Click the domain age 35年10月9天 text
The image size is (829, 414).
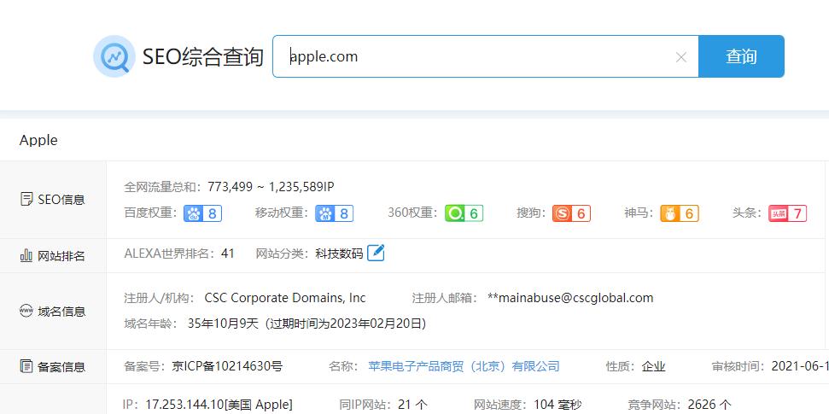pyautogui.click(x=223, y=324)
